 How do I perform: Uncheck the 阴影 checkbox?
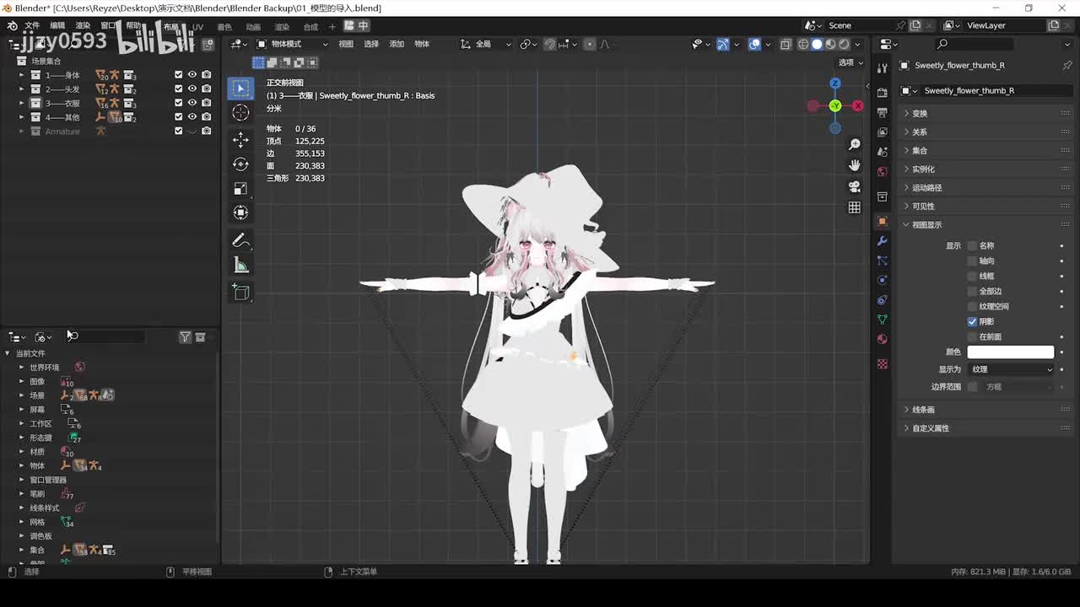click(972, 321)
